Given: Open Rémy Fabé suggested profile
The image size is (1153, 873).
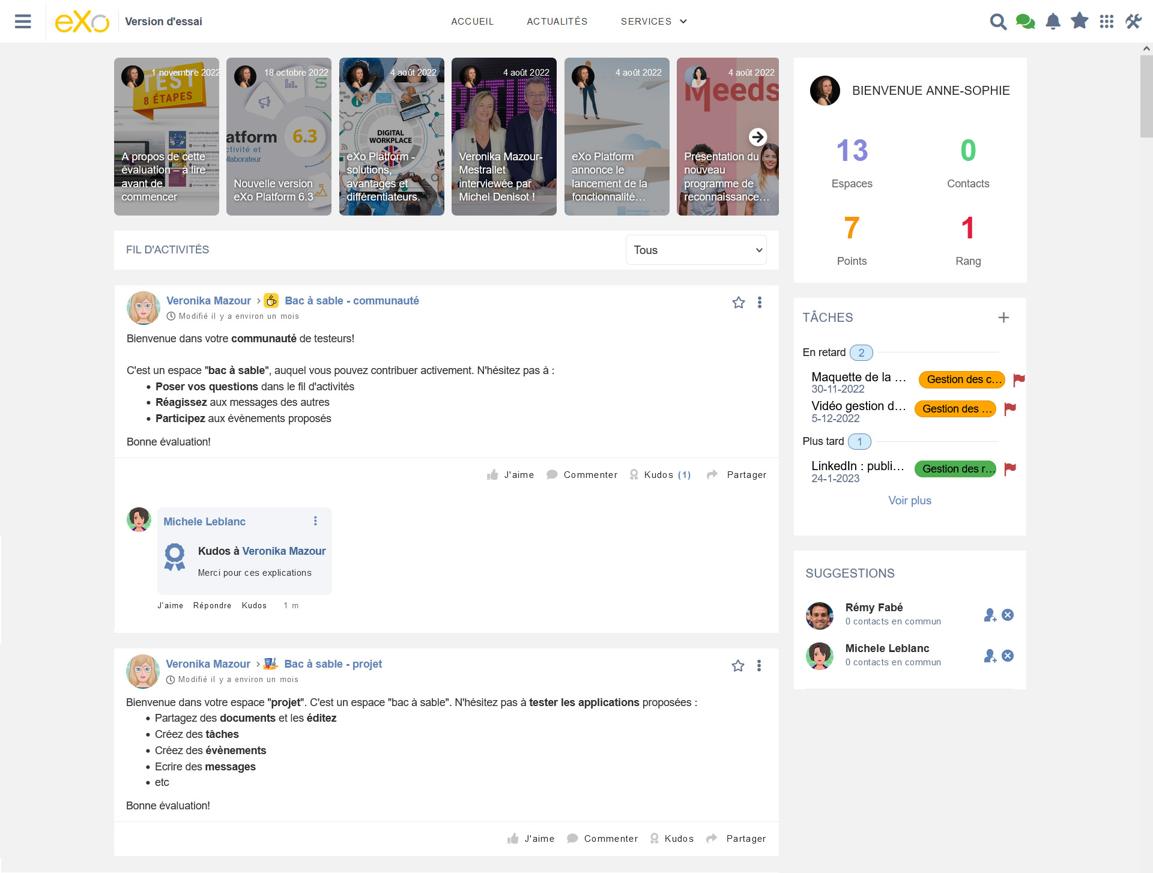Looking at the screenshot, I should [874, 608].
